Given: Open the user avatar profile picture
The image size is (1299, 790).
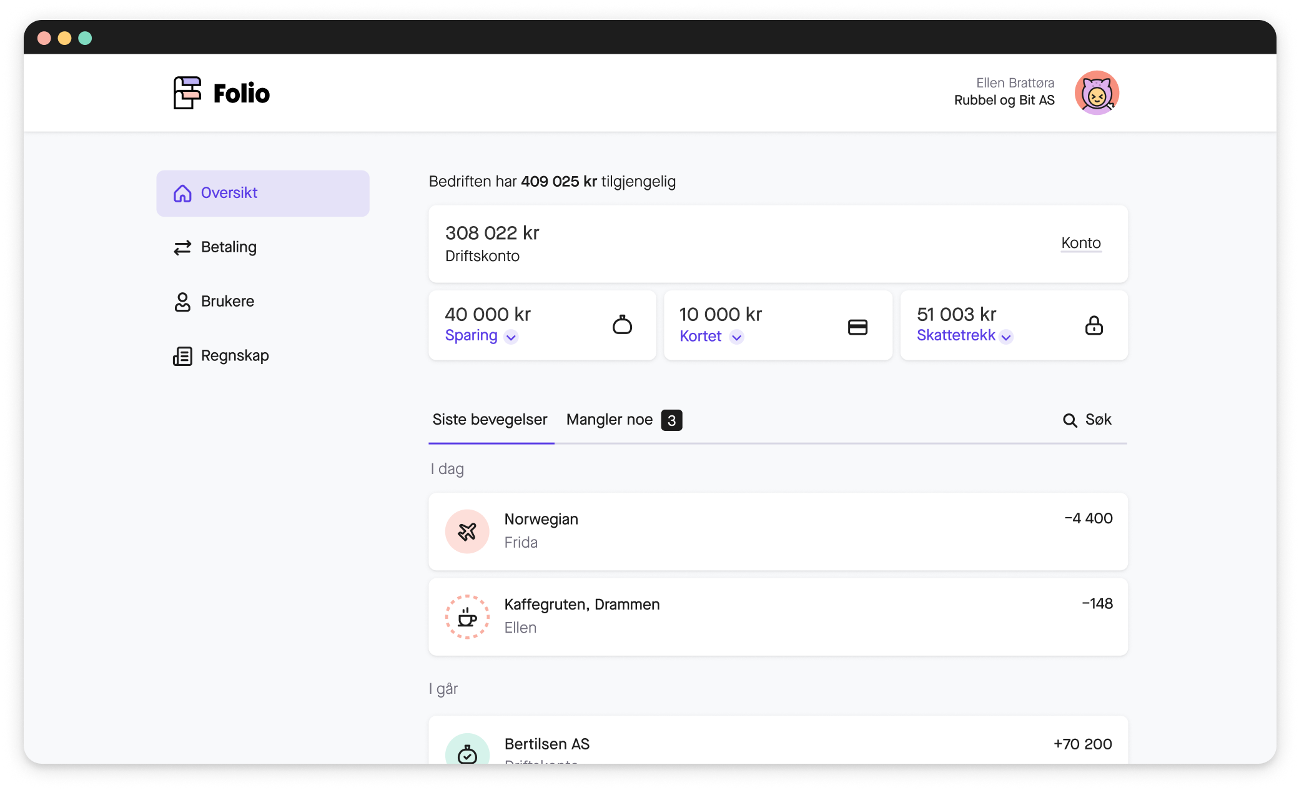Looking at the screenshot, I should pyautogui.click(x=1096, y=93).
